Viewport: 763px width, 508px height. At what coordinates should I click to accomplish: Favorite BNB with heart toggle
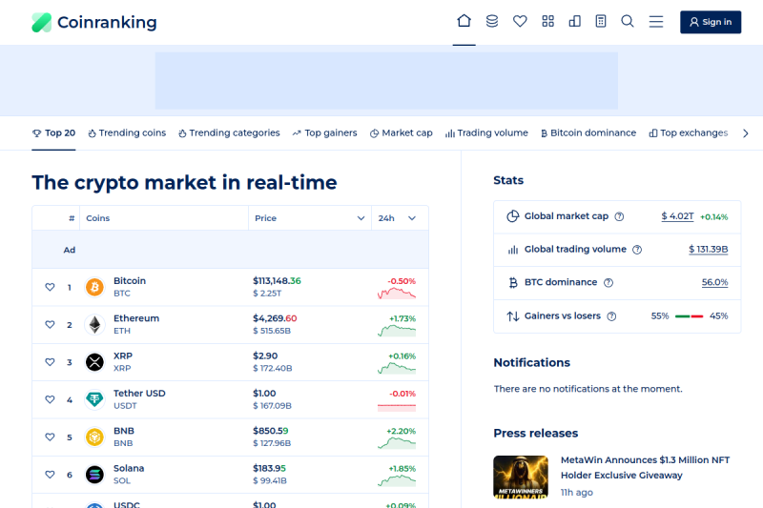[50, 437]
